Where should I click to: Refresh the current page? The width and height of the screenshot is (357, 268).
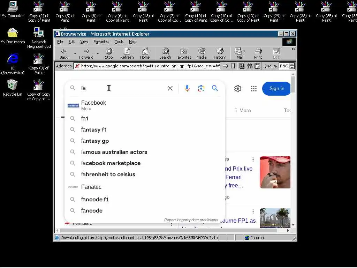click(127, 53)
